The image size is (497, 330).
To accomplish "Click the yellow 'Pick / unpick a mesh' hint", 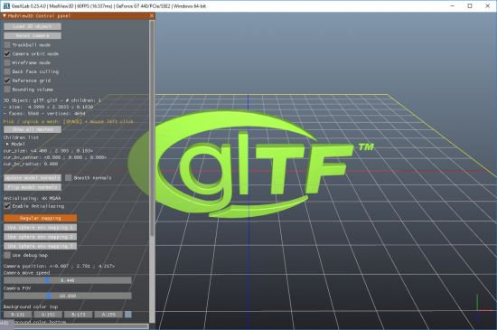I will pos(69,121).
